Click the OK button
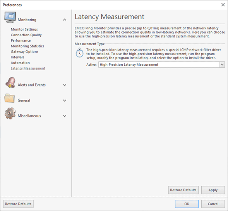This screenshot has height=211, width=228. (187, 204)
